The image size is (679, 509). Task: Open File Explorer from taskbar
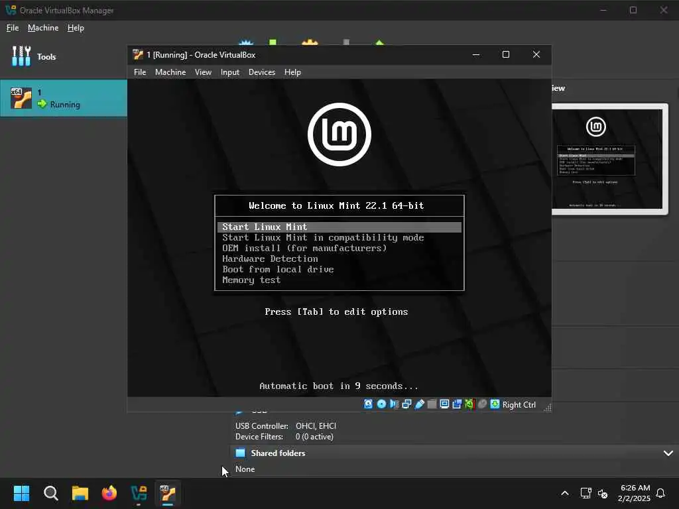pyautogui.click(x=80, y=493)
